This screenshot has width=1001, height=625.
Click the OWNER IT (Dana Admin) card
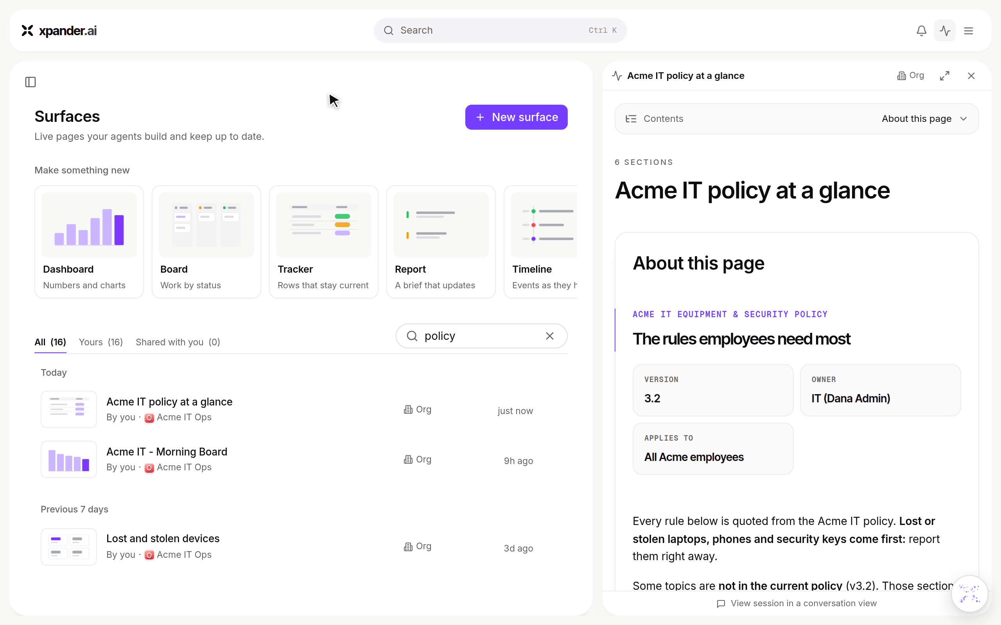880,390
